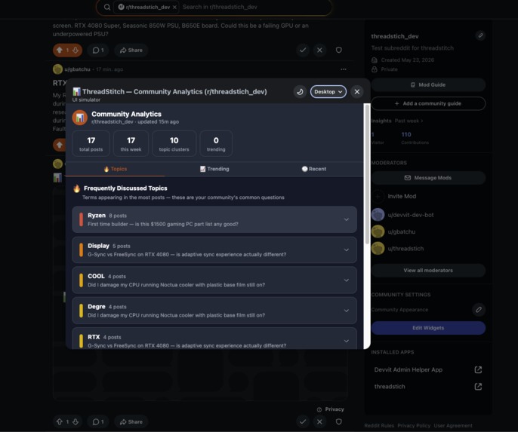Downvote the first post with orange vote pill
Viewport: 518px width, 432px height.
click(76, 50)
